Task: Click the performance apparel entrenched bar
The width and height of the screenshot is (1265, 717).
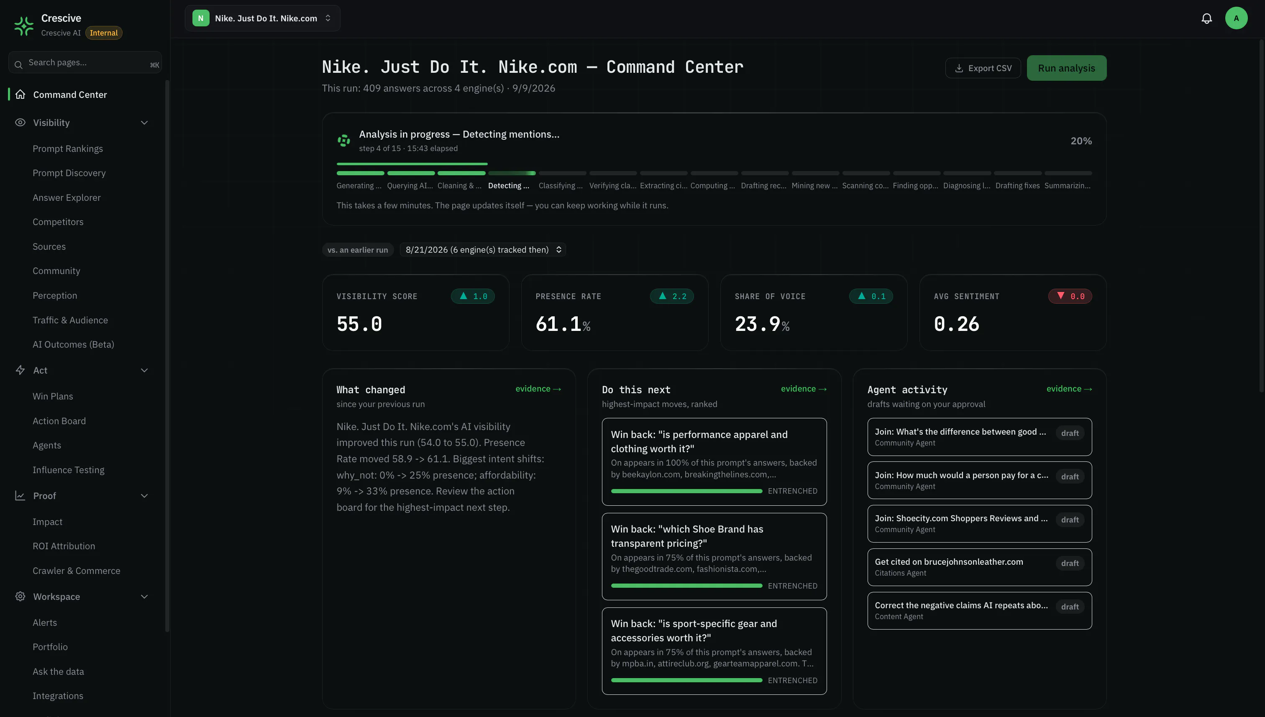Action: 686,491
